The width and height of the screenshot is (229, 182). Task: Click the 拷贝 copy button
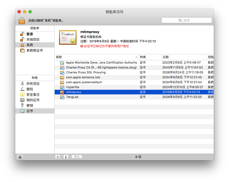(x=77, y=157)
